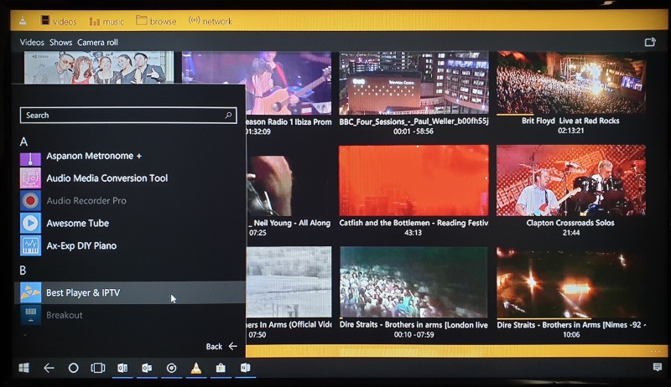
Task: Select the Videos sub-tab
Action: (32, 42)
